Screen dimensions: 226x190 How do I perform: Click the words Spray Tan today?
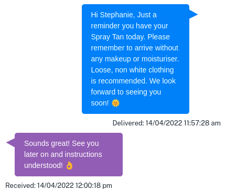(x=118, y=37)
